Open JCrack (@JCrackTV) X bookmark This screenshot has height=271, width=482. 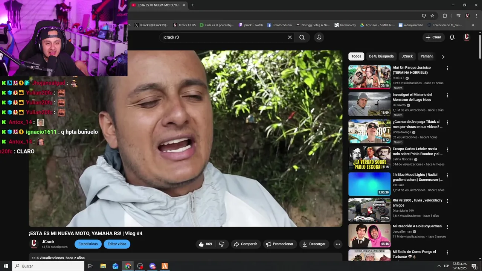click(x=151, y=25)
